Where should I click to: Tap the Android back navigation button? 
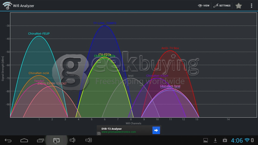click(x=8, y=140)
